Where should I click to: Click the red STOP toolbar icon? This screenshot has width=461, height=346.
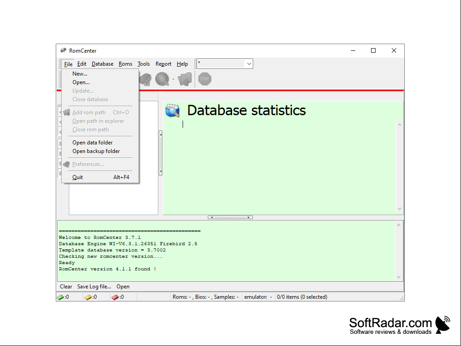pyautogui.click(x=205, y=79)
